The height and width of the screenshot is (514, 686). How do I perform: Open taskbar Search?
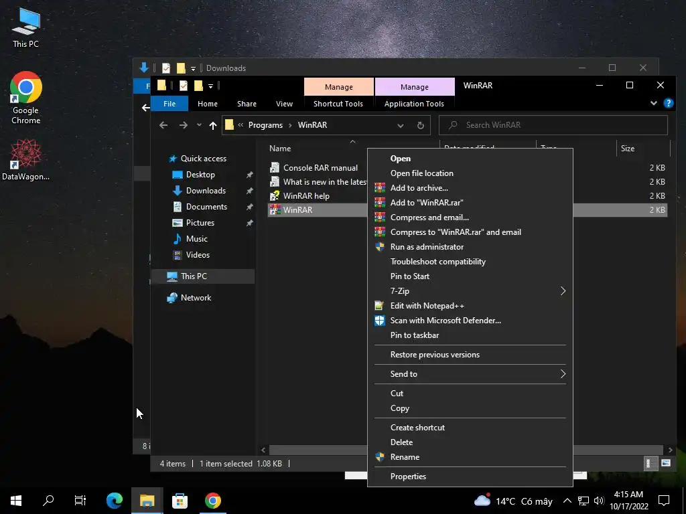coord(48,501)
